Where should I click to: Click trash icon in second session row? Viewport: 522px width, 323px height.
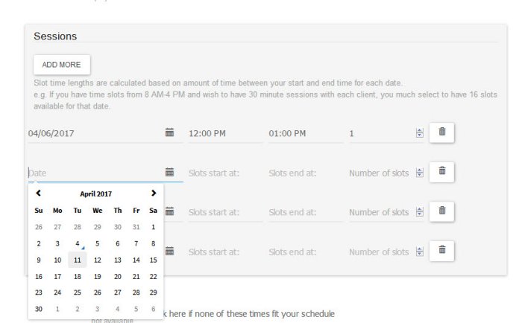click(x=441, y=172)
